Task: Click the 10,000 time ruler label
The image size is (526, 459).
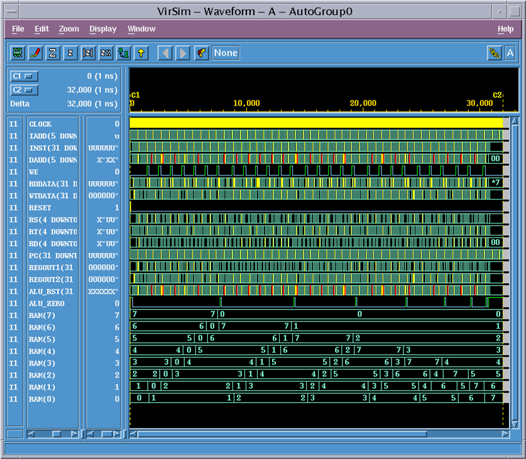Action: (x=246, y=103)
